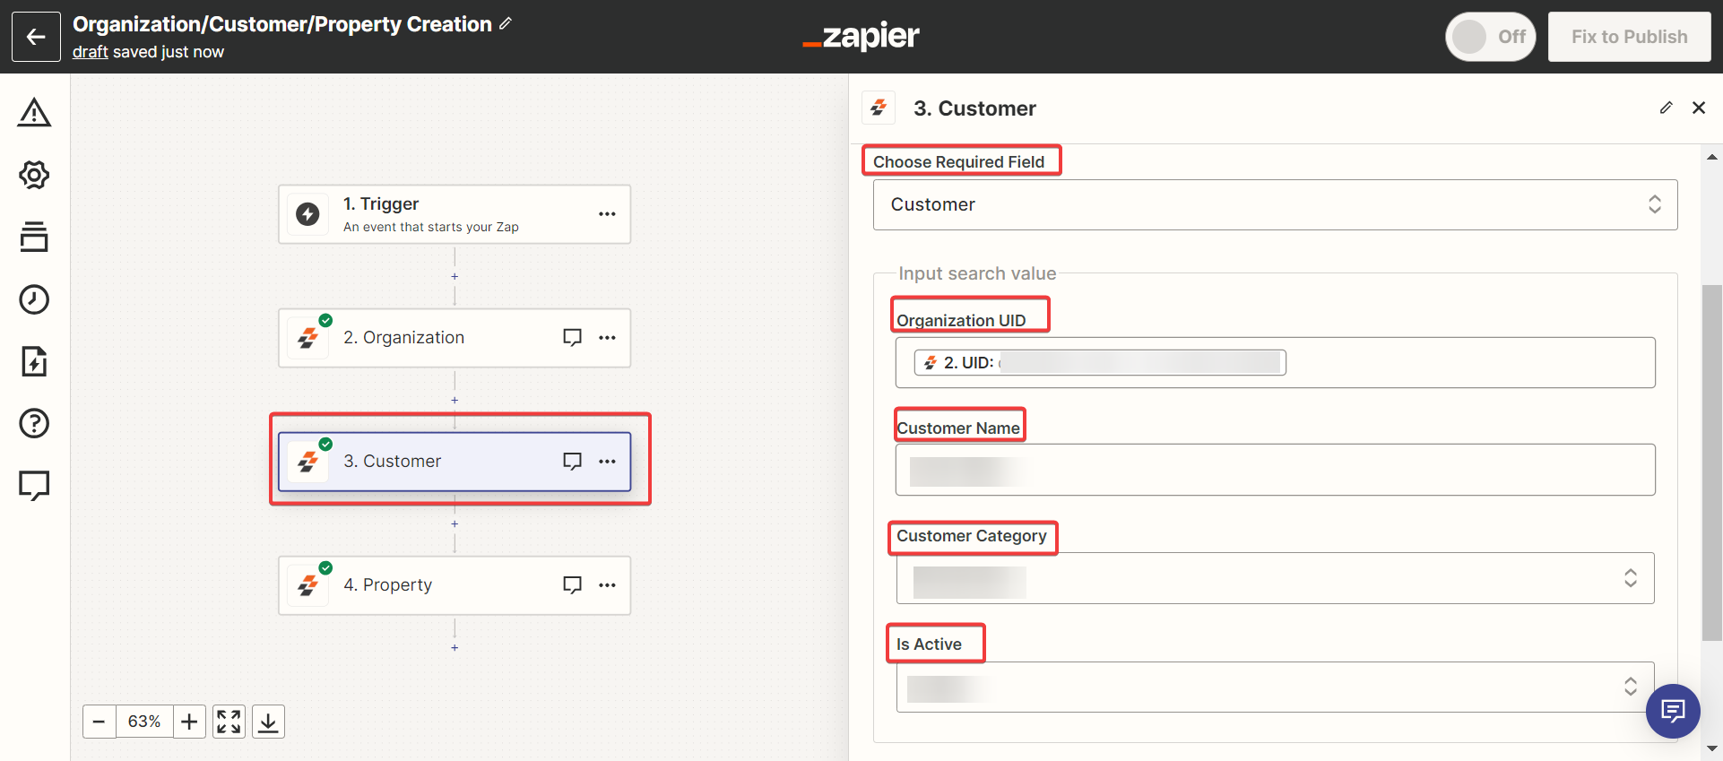
Task: Export the Zap with download icon
Action: pos(268,722)
